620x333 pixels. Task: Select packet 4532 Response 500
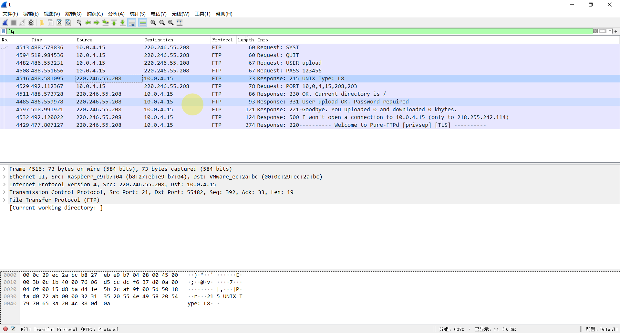[310, 117]
